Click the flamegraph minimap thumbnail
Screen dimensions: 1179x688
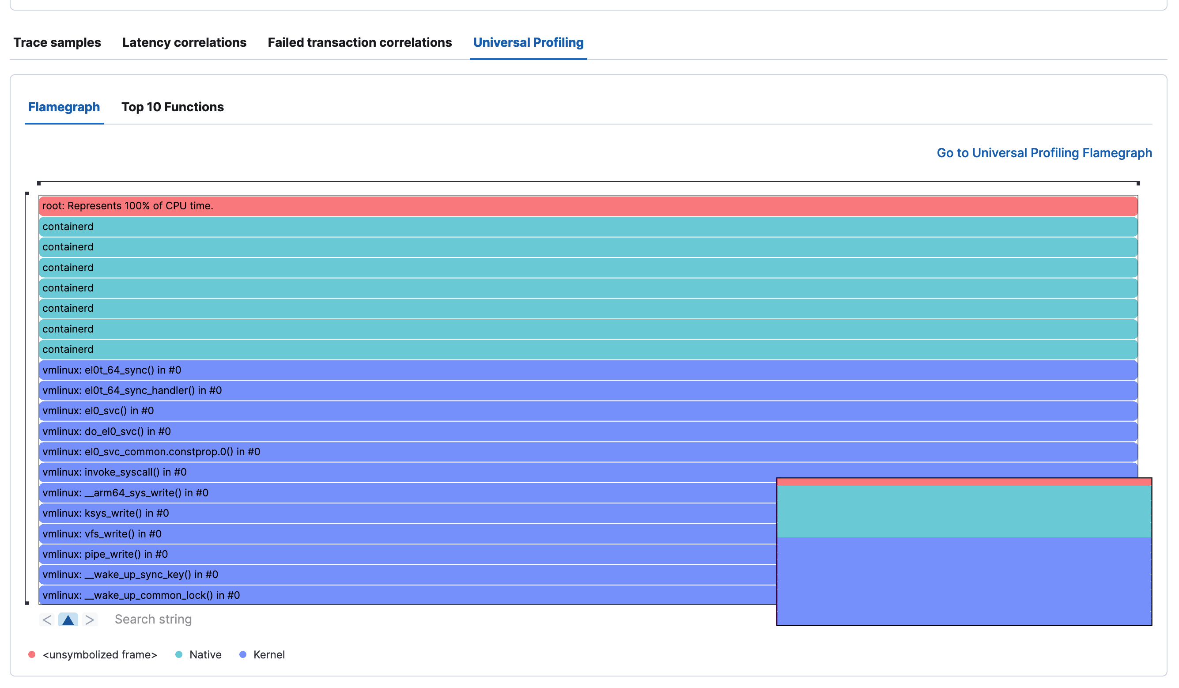click(964, 552)
